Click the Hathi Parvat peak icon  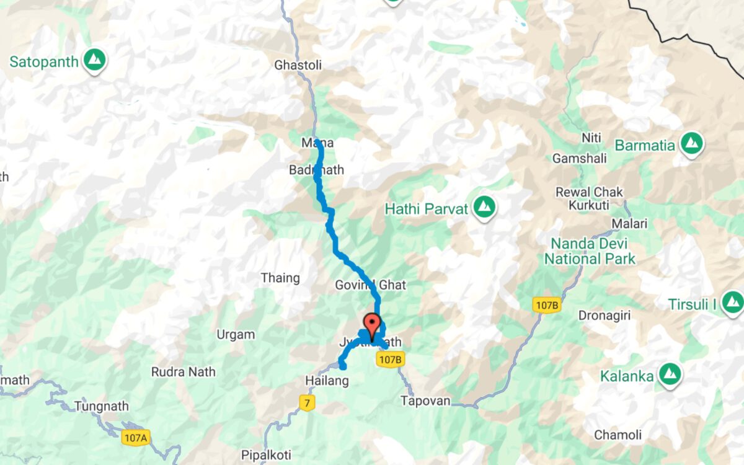pyautogui.click(x=484, y=208)
